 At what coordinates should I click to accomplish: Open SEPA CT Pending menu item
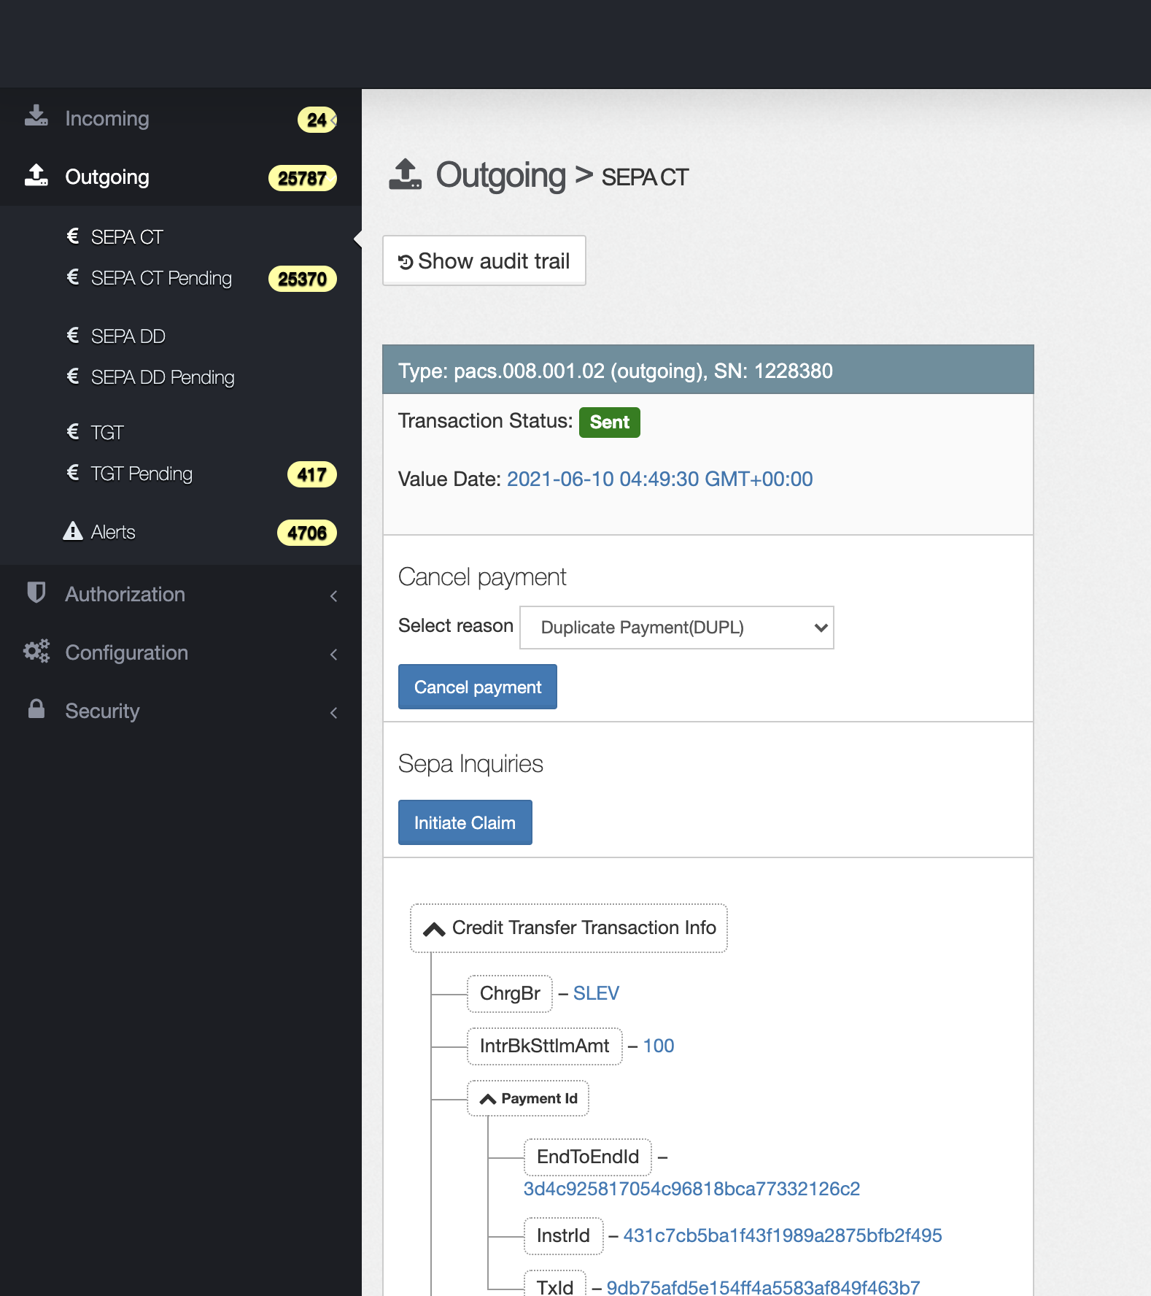pyautogui.click(x=161, y=278)
